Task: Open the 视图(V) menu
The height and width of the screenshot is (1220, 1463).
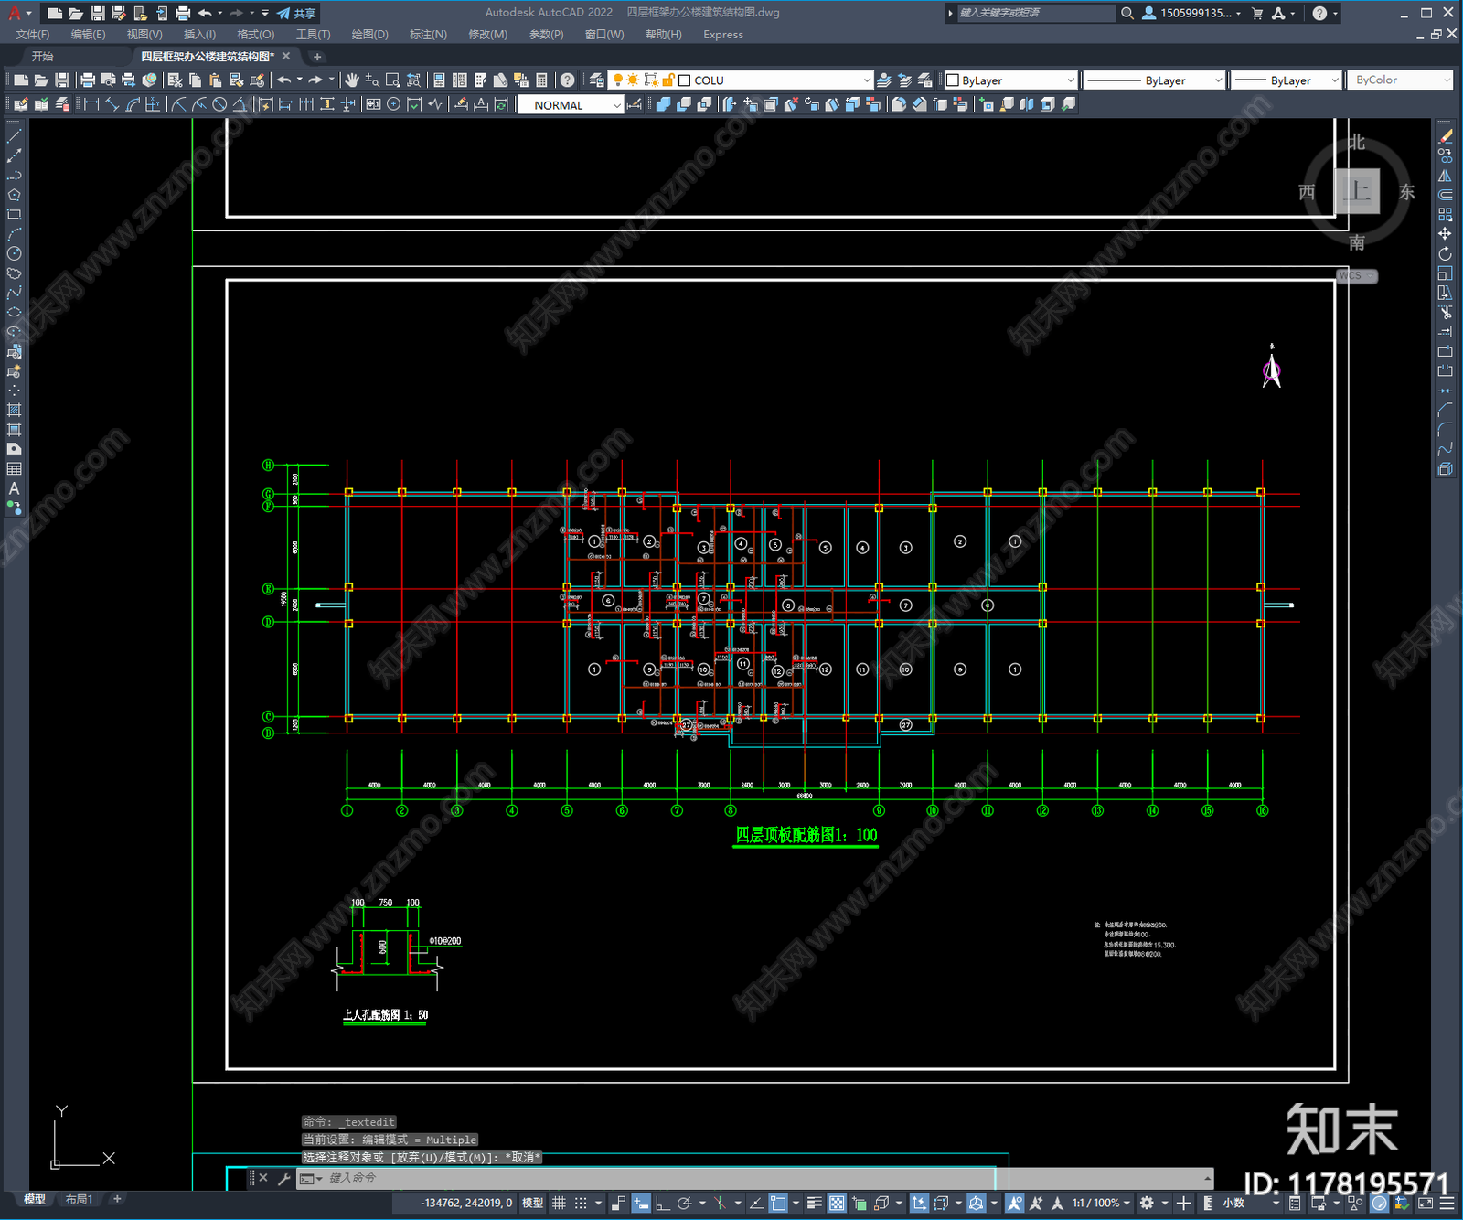Action: coord(144,35)
